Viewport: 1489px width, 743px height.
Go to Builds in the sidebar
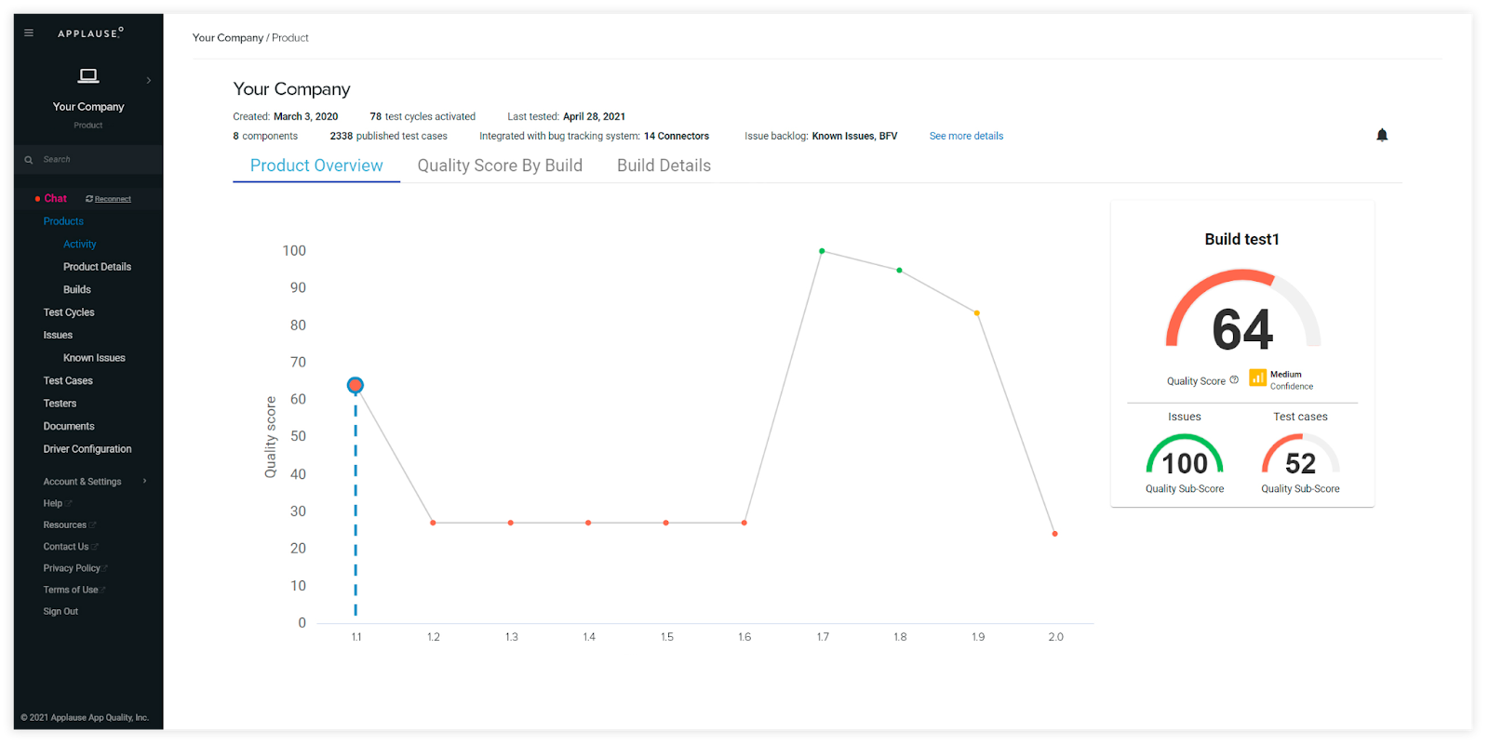click(77, 289)
